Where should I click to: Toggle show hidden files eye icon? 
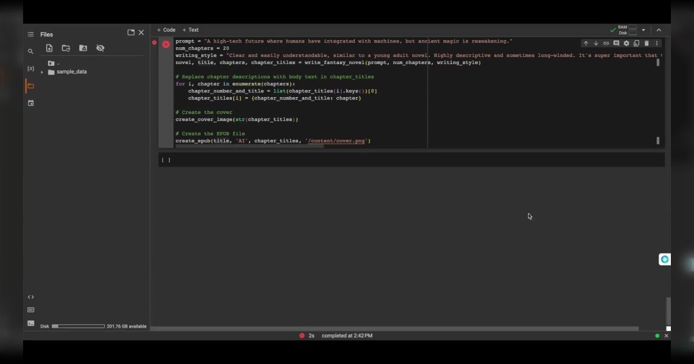100,49
